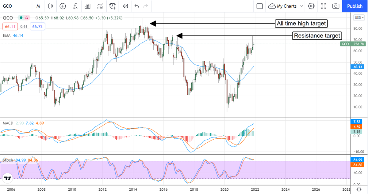
Task: Open the financials bar chart icon
Action: 87,6
